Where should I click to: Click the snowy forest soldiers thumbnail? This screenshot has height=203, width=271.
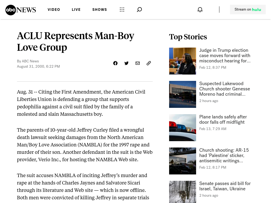(x=183, y=192)
